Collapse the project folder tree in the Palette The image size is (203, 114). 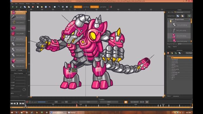point(169,21)
